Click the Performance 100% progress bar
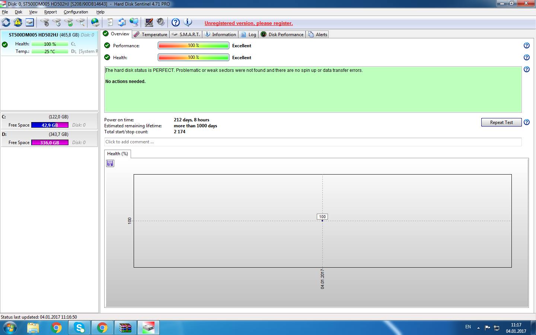 pyautogui.click(x=194, y=45)
